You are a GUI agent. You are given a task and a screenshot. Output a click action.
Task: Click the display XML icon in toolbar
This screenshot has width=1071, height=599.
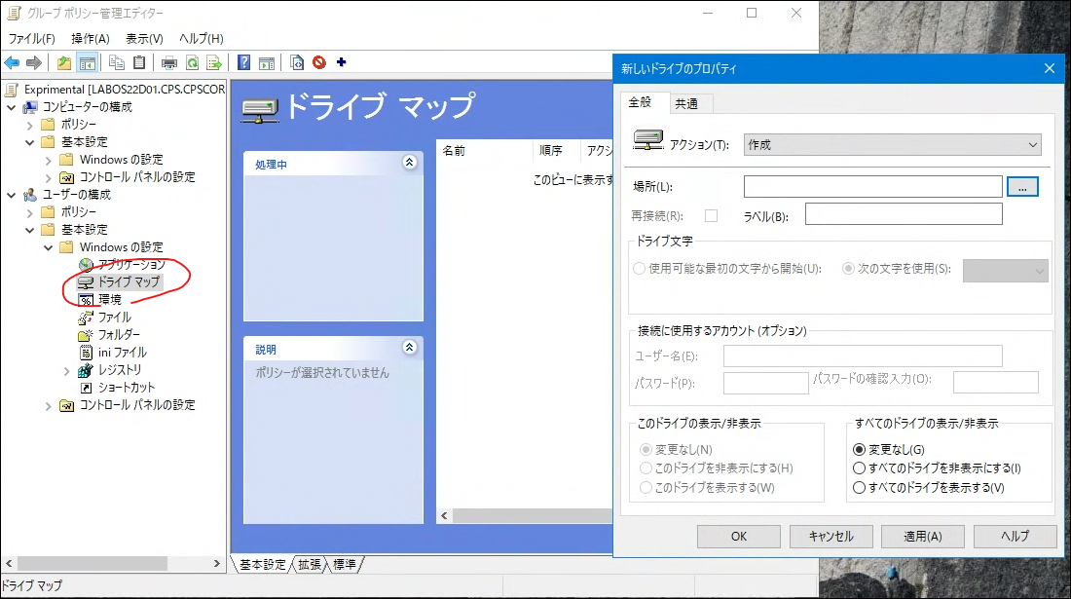tap(297, 63)
